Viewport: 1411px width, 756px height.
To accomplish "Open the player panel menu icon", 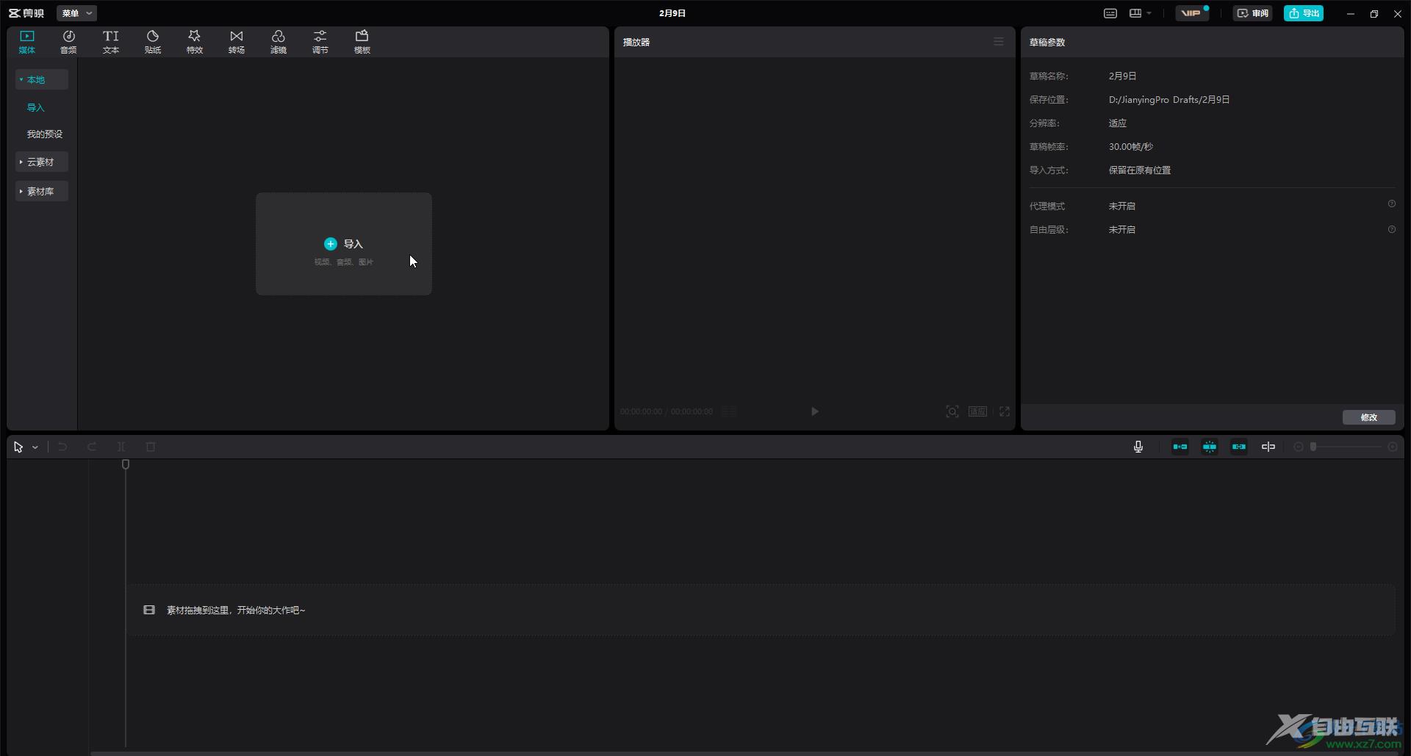I will click(999, 42).
